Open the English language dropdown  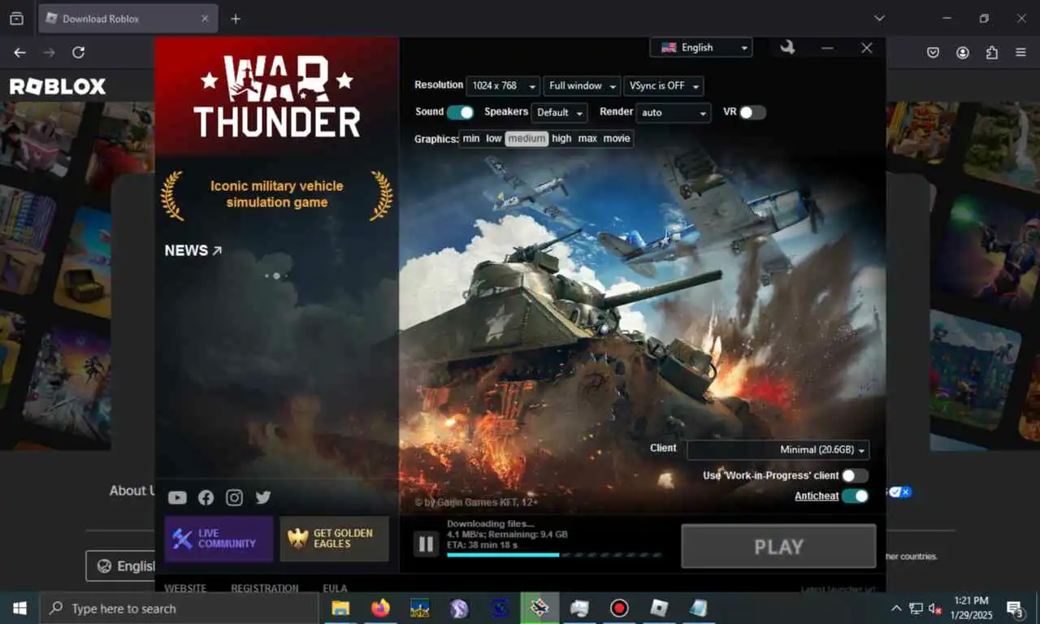701,48
